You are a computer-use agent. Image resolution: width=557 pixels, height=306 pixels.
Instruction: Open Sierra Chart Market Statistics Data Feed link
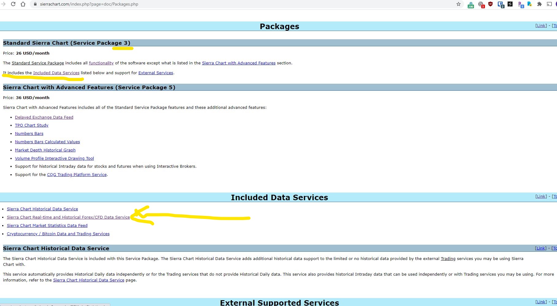click(x=47, y=226)
